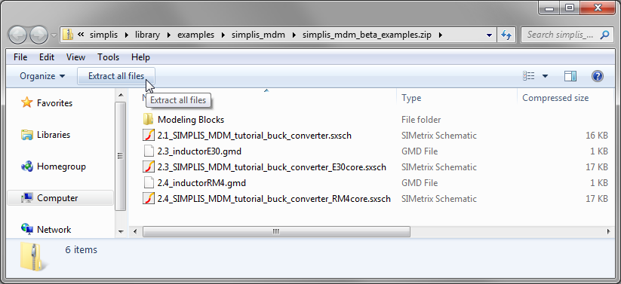Open the Help question mark icon
The width and height of the screenshot is (621, 284).
point(598,76)
